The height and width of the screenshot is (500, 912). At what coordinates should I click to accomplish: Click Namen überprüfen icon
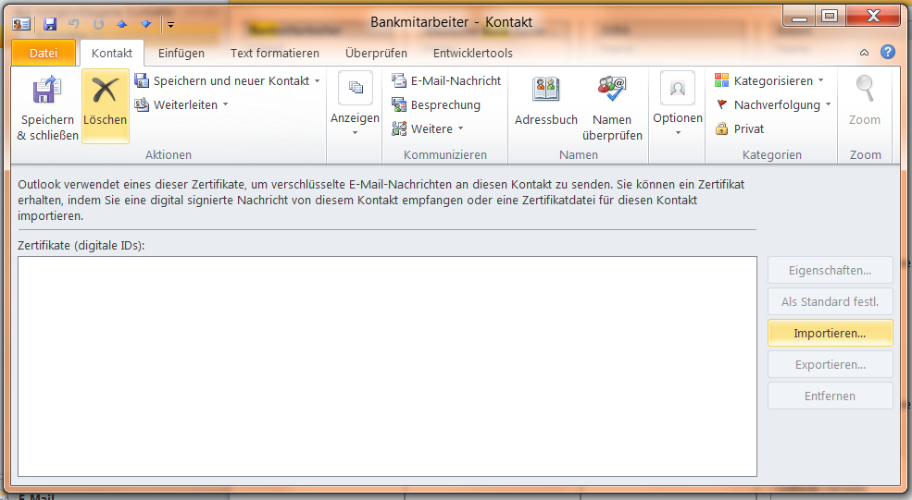tap(612, 90)
